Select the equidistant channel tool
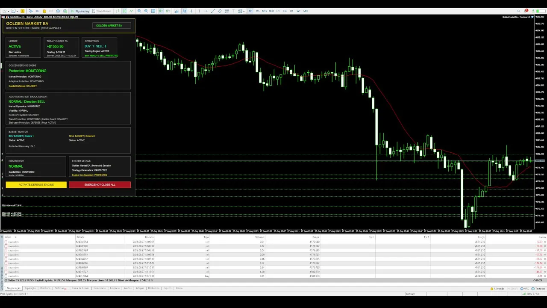This screenshot has height=308, width=547. click(x=220, y=11)
